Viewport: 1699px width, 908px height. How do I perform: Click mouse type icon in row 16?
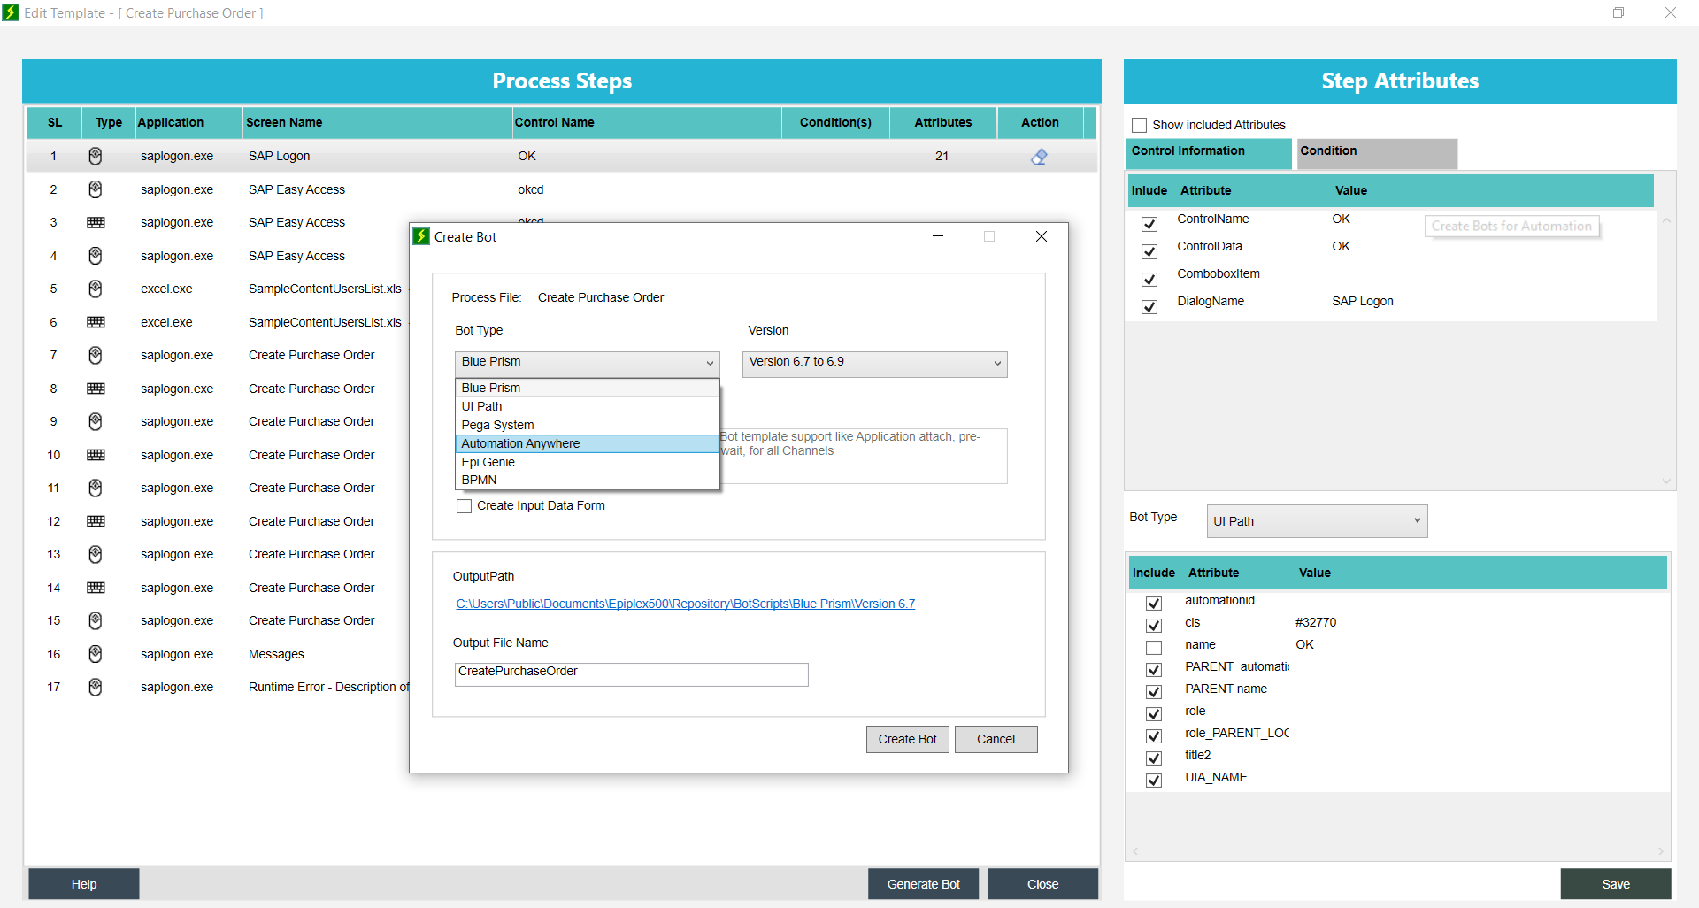(x=96, y=654)
